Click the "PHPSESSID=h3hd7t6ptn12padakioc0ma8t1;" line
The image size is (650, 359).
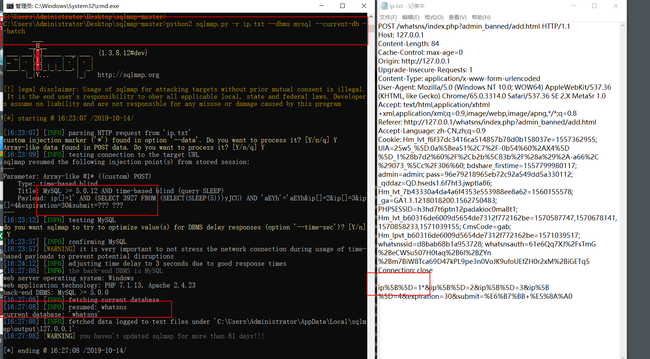(448, 209)
